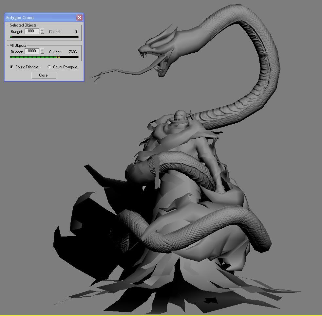Decrease Selected Objects budget with down arrow
322x316 pixels.
(42, 33)
